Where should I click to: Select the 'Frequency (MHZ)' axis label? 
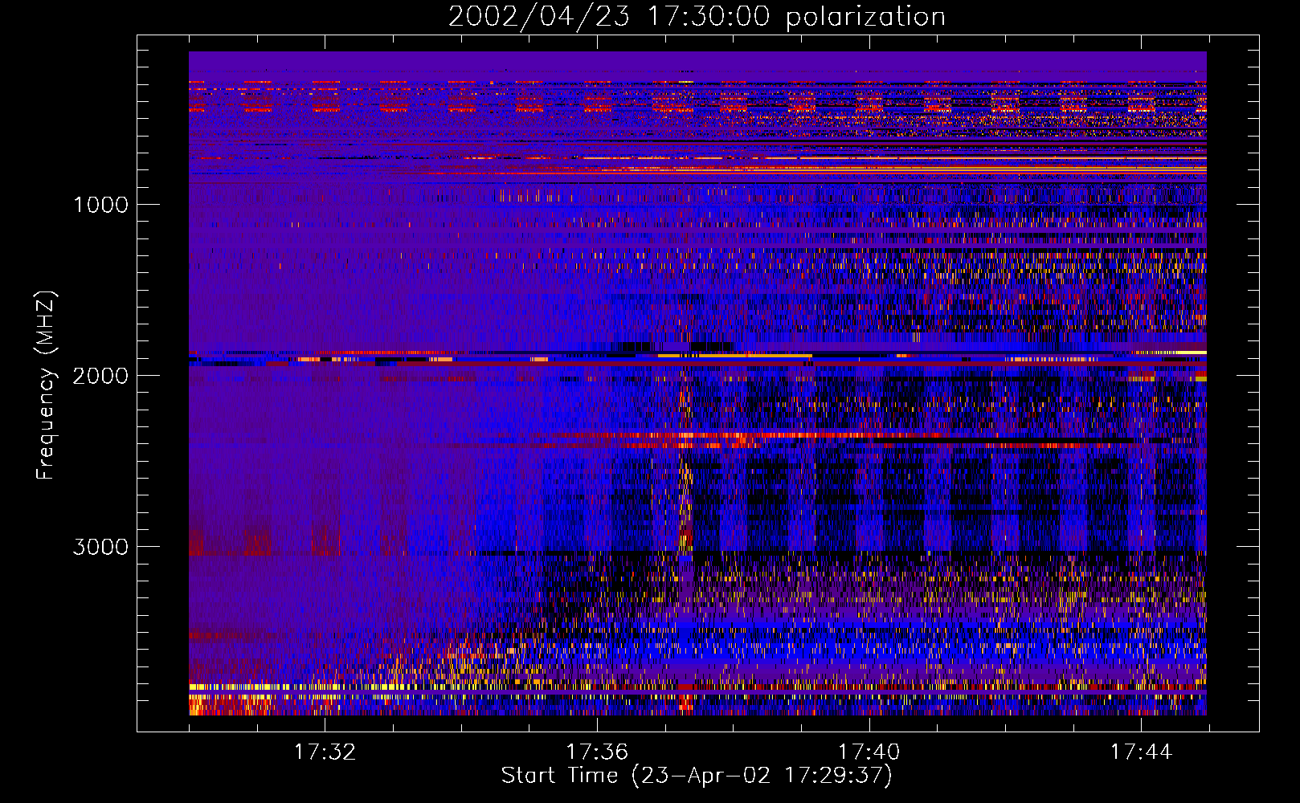[45, 385]
